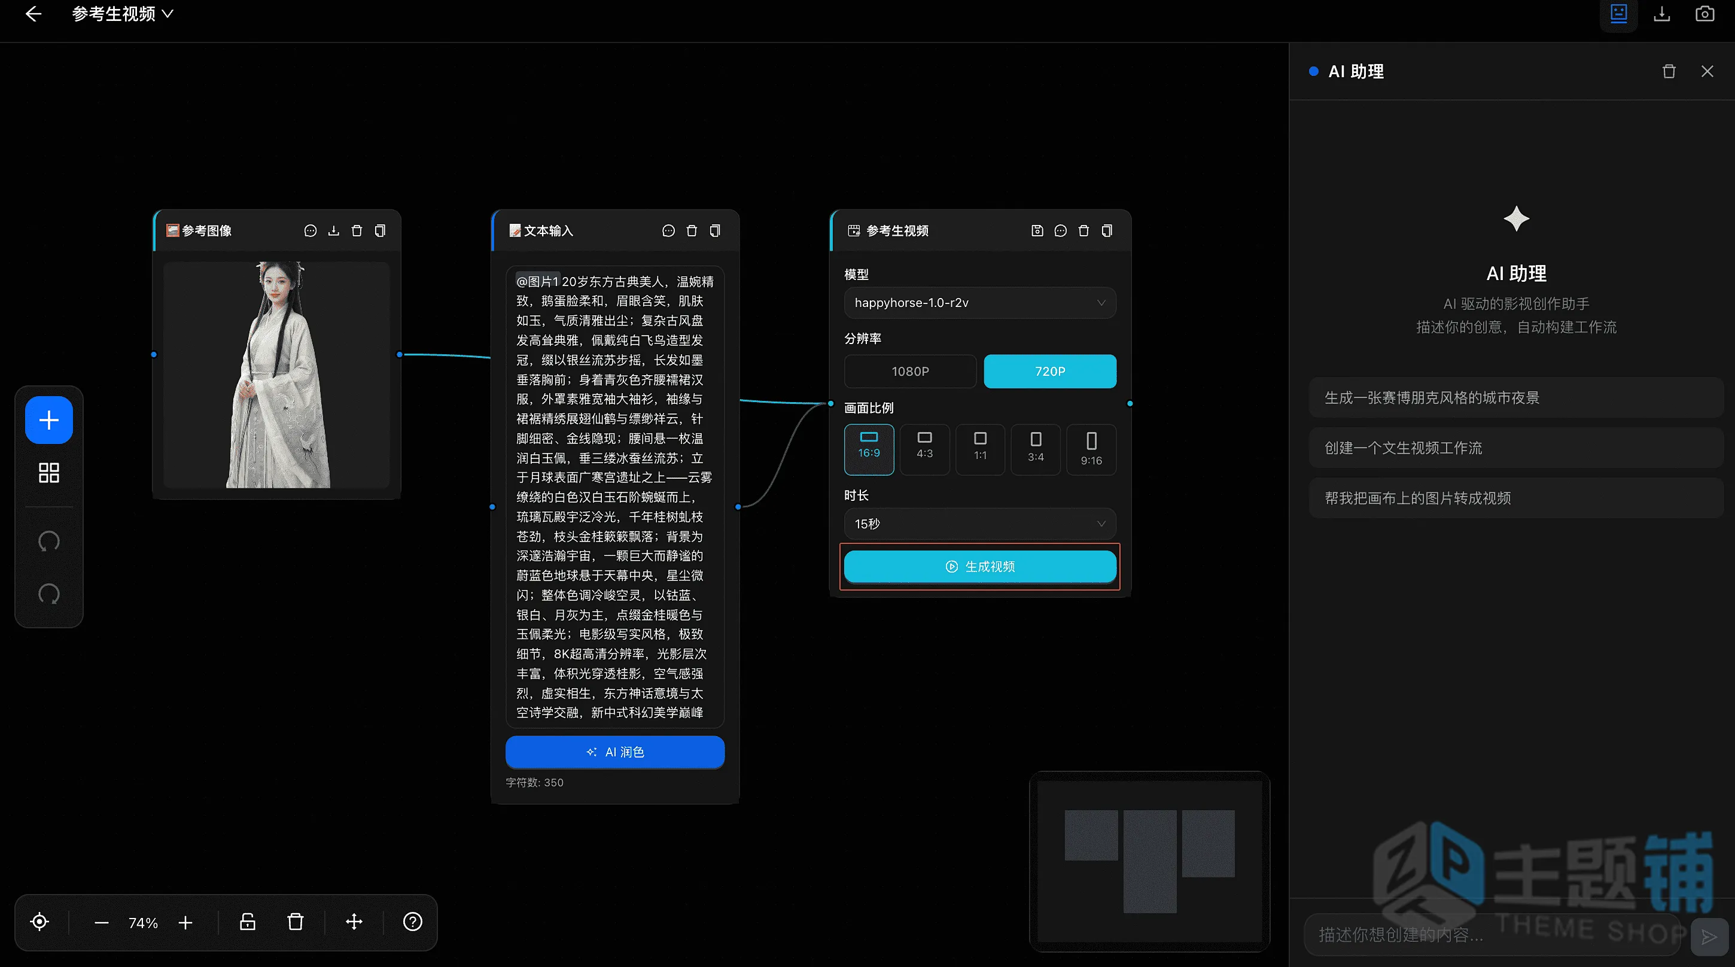Click the 74% zoom level value
Image resolution: width=1735 pixels, height=967 pixels.
click(x=144, y=923)
